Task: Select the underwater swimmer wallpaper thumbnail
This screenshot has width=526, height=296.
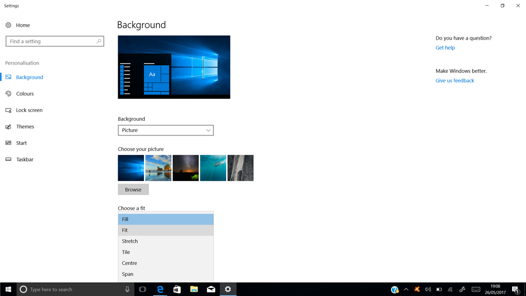Action: click(x=213, y=168)
